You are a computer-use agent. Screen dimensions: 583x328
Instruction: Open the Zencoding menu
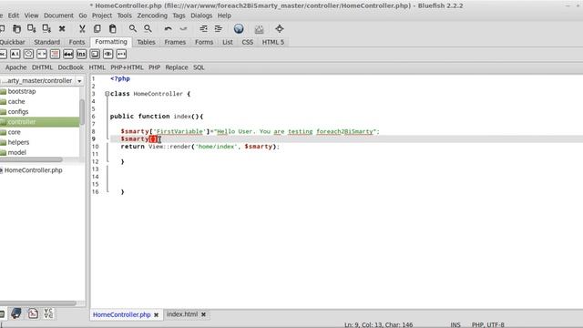point(152,15)
